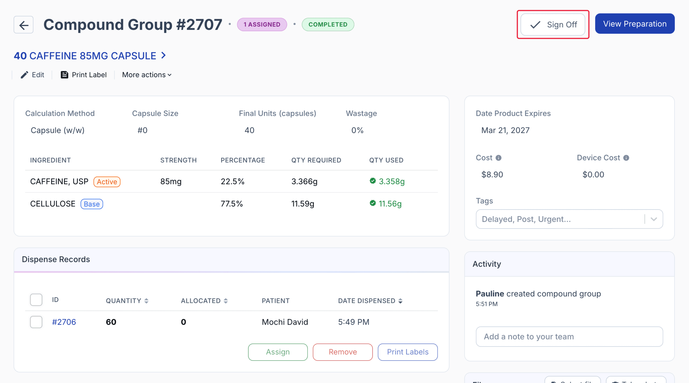Image resolution: width=689 pixels, height=383 pixels.
Task: Click the COMPLETED status badge
Action: point(328,24)
